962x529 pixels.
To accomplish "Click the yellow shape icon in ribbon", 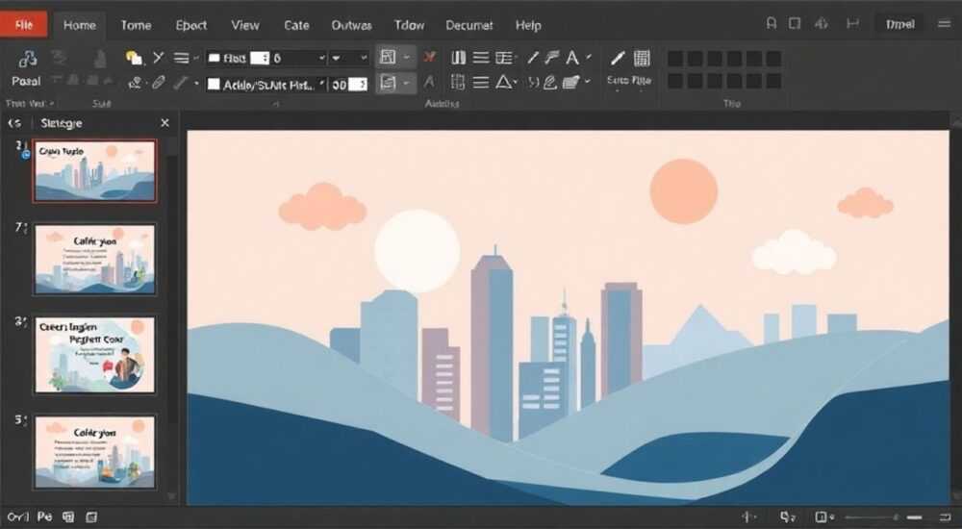I will (x=134, y=59).
